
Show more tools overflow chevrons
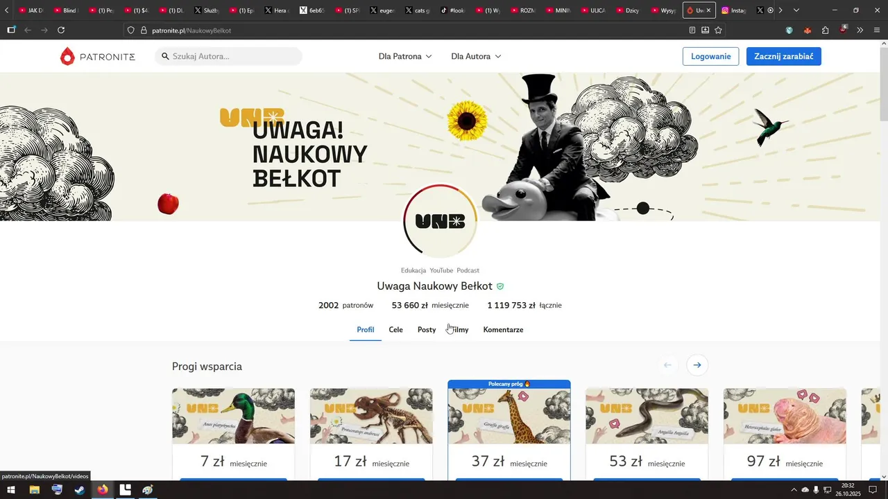(860, 30)
